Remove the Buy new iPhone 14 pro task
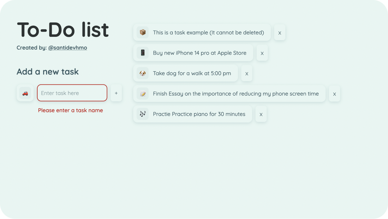This screenshot has width=388, height=219. point(262,53)
